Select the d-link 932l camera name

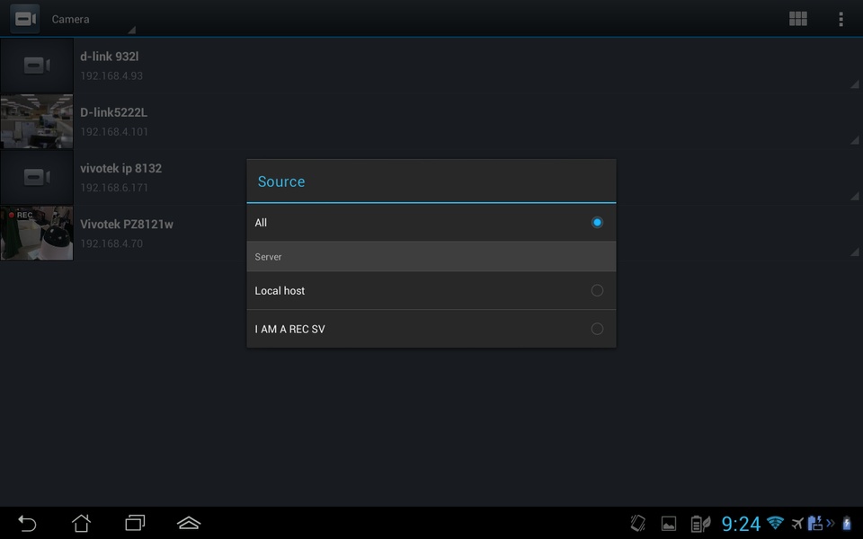point(110,57)
